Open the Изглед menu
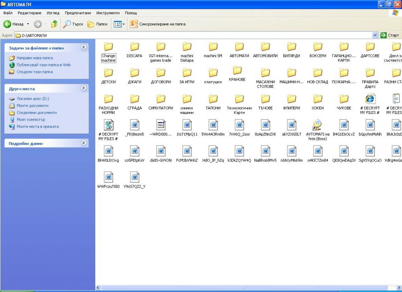The width and height of the screenshot is (402, 292). click(x=53, y=13)
